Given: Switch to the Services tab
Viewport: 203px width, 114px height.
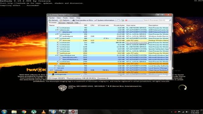Looking at the screenshot, I should click(x=62, y=23).
